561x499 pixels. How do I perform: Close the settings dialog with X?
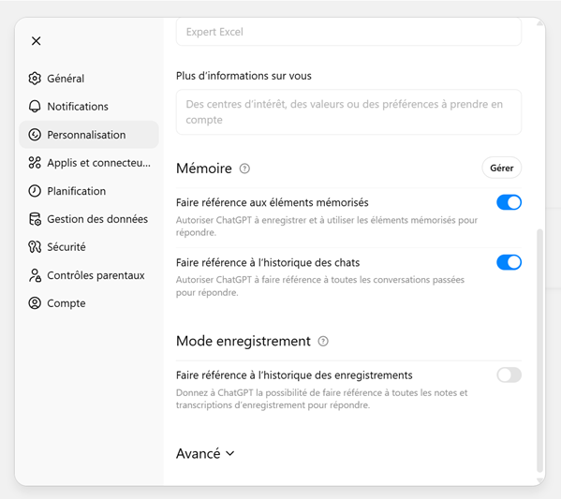tap(37, 41)
